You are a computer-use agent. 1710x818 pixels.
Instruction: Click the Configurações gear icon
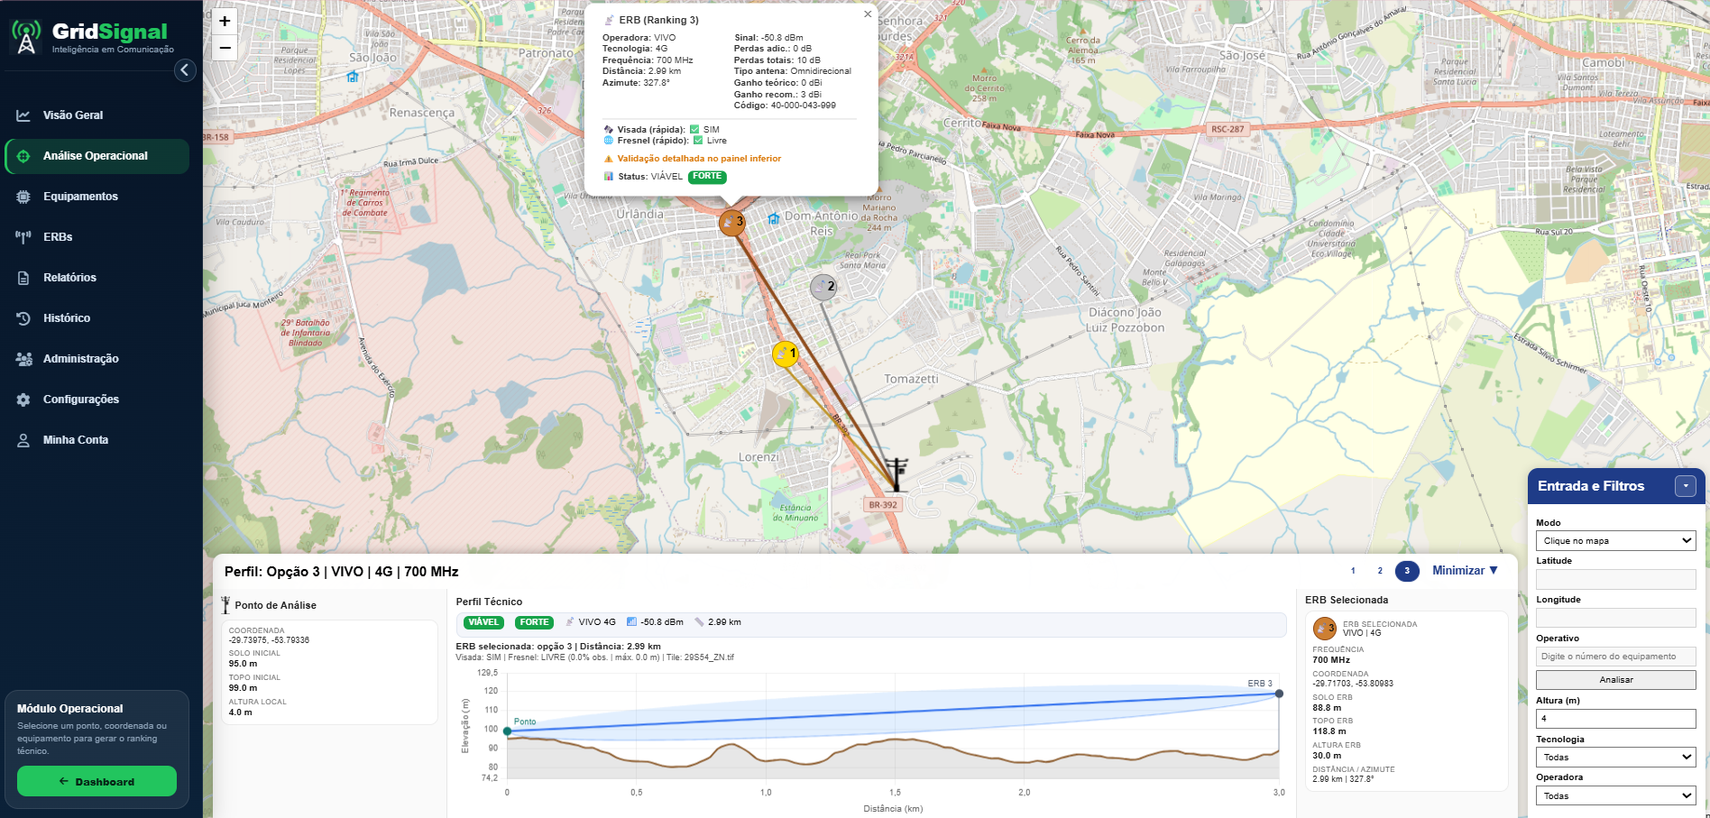[23, 400]
